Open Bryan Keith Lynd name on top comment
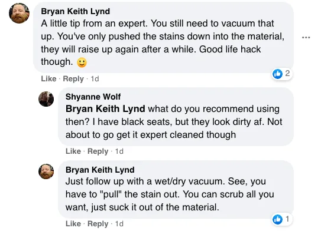The width and height of the screenshot is (321, 231). 76,11
